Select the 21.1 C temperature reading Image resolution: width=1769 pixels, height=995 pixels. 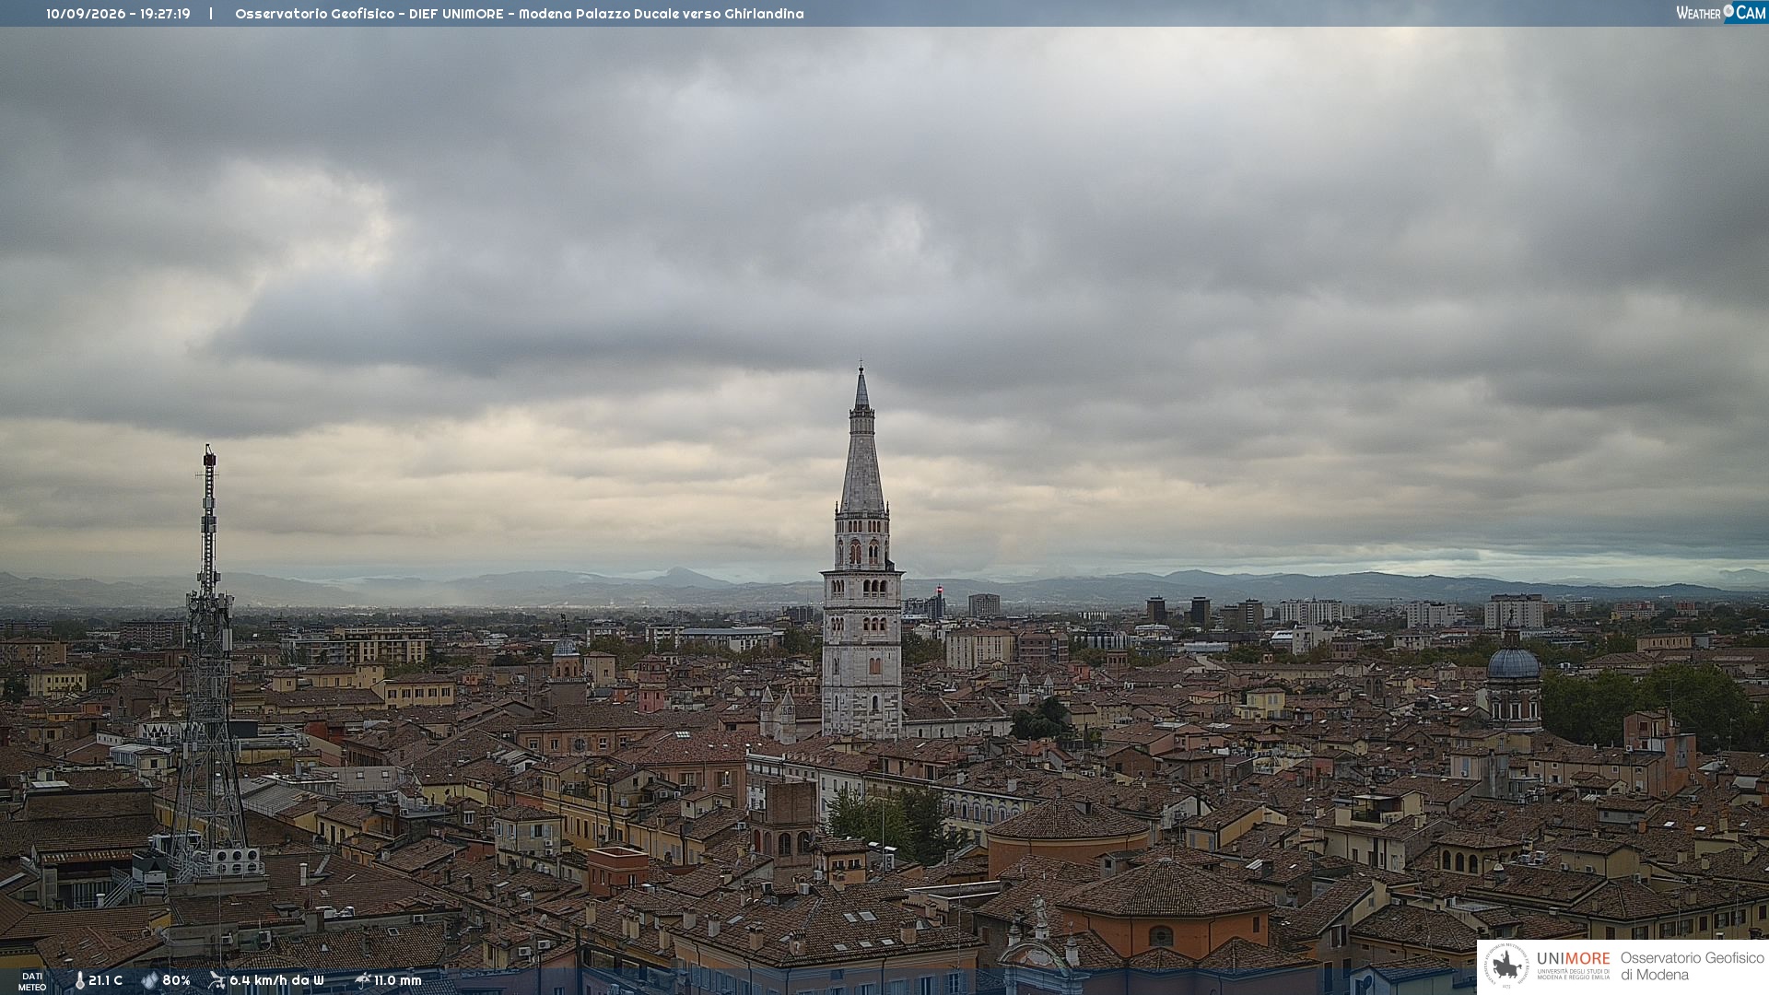click(x=105, y=980)
